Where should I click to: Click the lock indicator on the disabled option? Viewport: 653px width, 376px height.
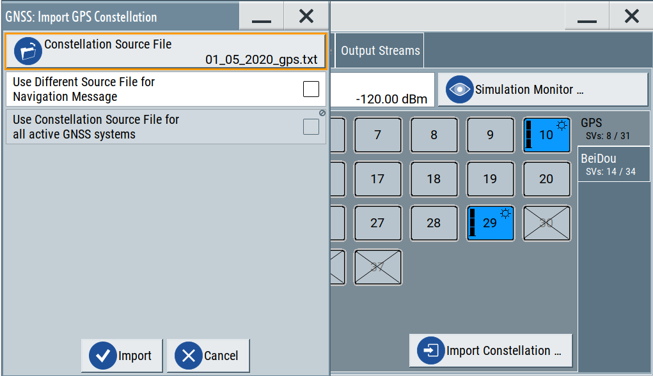pos(322,113)
